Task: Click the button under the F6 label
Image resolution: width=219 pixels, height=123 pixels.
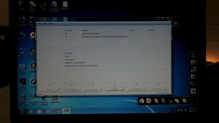Action: click(x=157, y=88)
